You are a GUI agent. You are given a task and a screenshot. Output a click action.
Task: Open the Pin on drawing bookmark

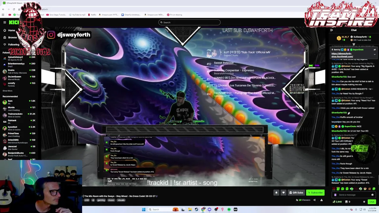(174, 15)
